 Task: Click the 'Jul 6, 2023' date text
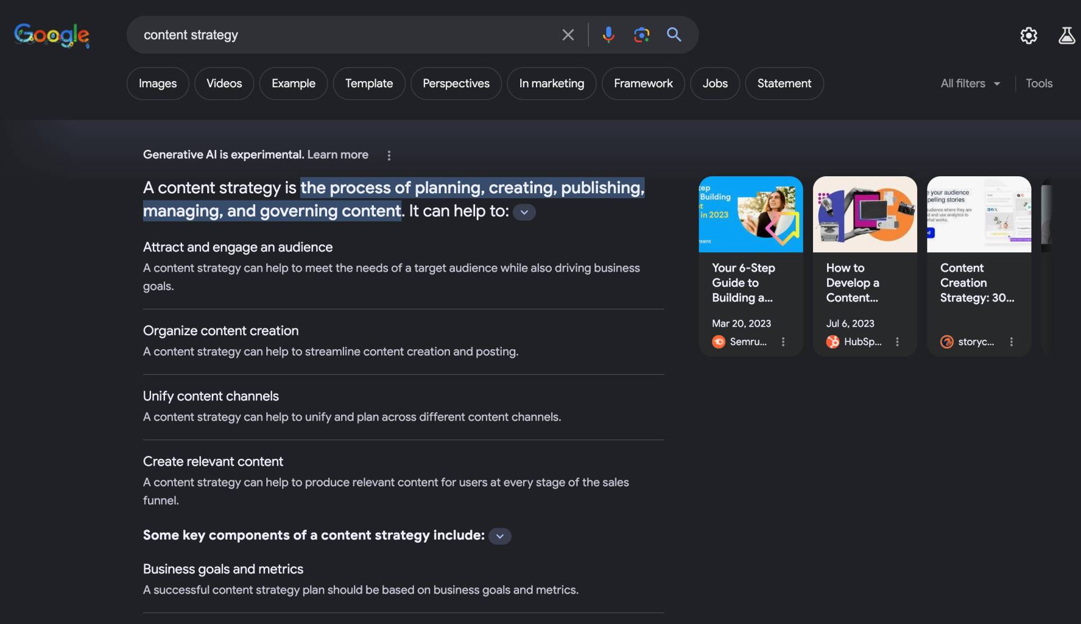click(850, 323)
